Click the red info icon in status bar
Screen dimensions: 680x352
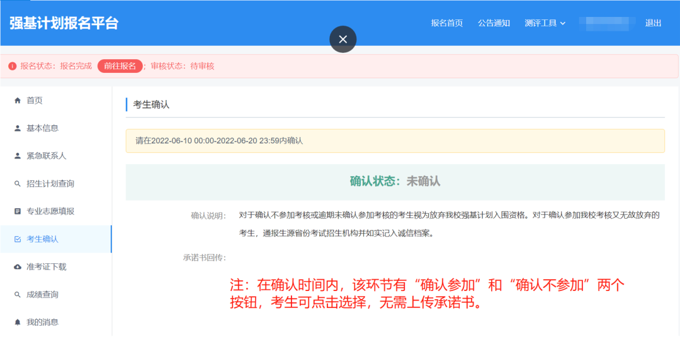(x=13, y=66)
